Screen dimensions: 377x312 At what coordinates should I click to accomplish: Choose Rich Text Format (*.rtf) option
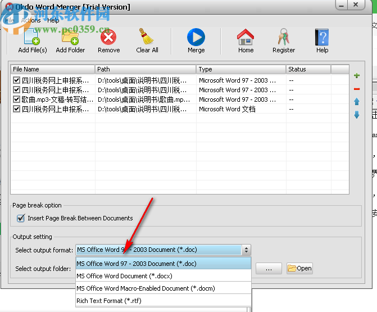coord(163,301)
